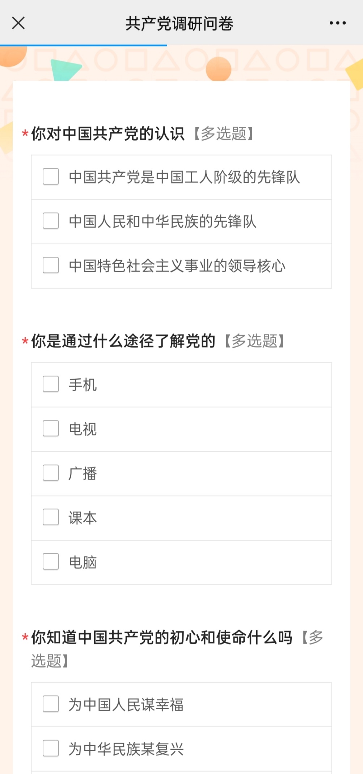The height and width of the screenshot is (774, 363).
Task: Select the 广播 checkbox
Action: pyautogui.click(x=51, y=473)
